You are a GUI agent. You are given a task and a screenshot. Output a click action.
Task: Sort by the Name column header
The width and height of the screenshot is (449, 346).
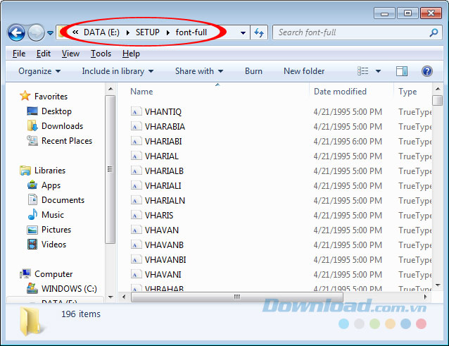141,92
